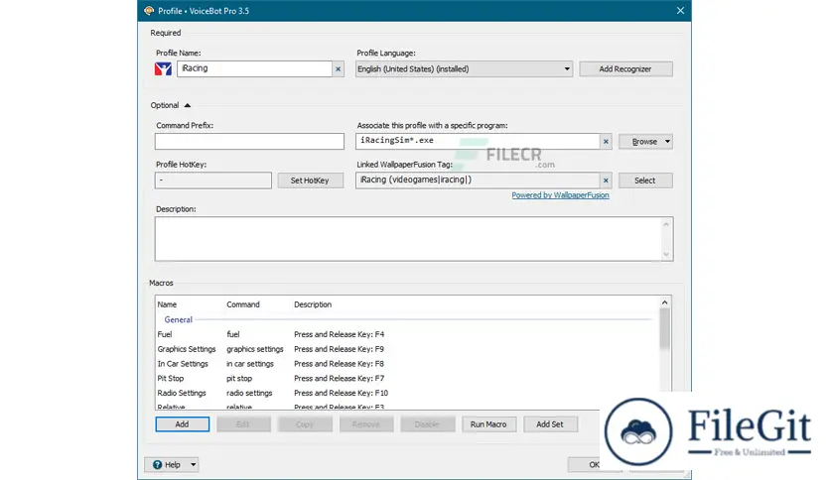Screen dimensions: 830x480
Task: Click the Description column header in macros
Action: [x=313, y=304]
